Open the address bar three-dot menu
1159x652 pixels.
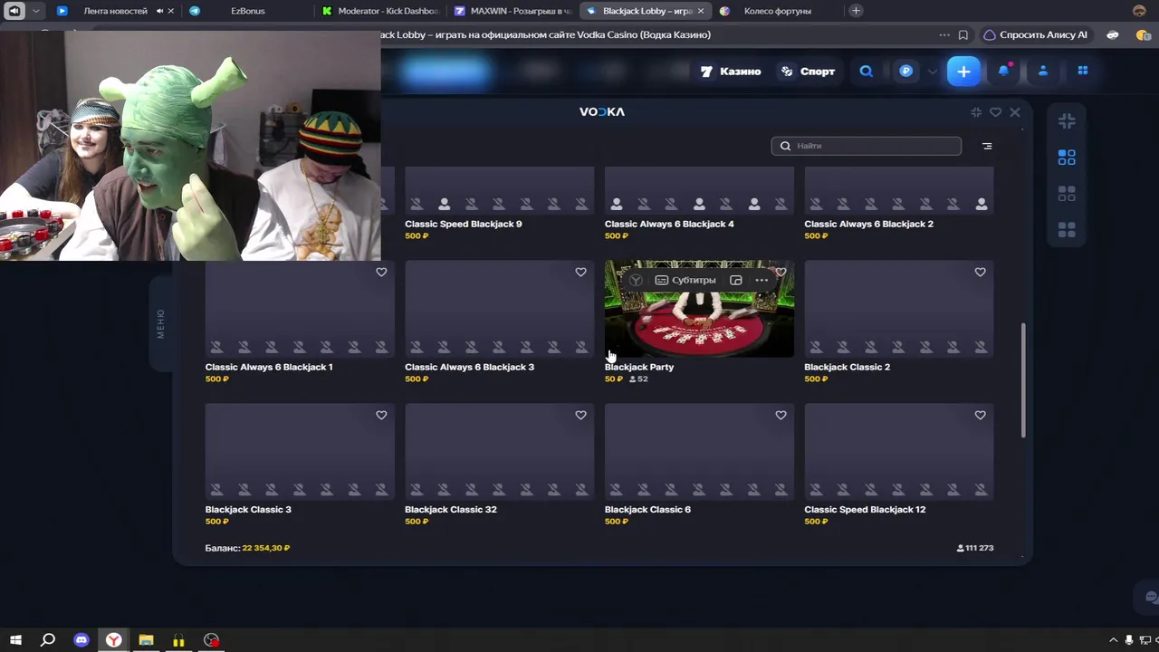944,35
